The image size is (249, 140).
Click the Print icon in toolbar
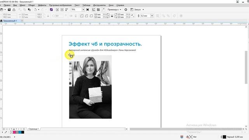click(x=14, y=10)
